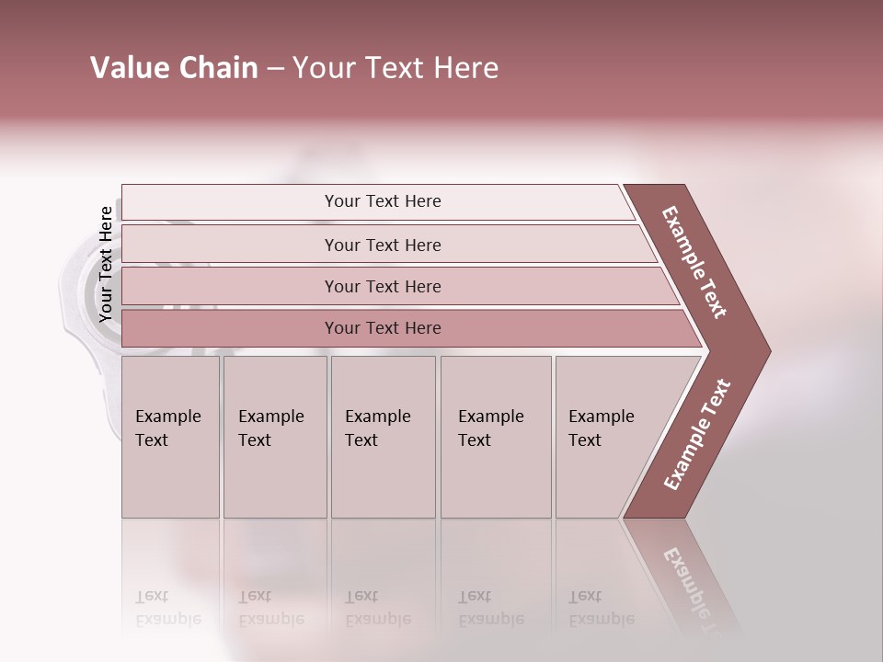This screenshot has width=883, height=662.
Task: Click the Value Chain slide title
Action: (x=294, y=68)
